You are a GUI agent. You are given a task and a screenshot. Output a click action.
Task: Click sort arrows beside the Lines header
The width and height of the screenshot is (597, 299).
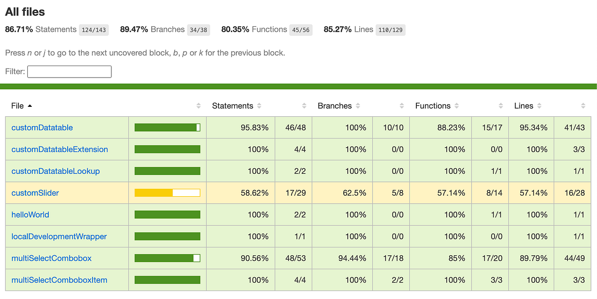[539, 106]
